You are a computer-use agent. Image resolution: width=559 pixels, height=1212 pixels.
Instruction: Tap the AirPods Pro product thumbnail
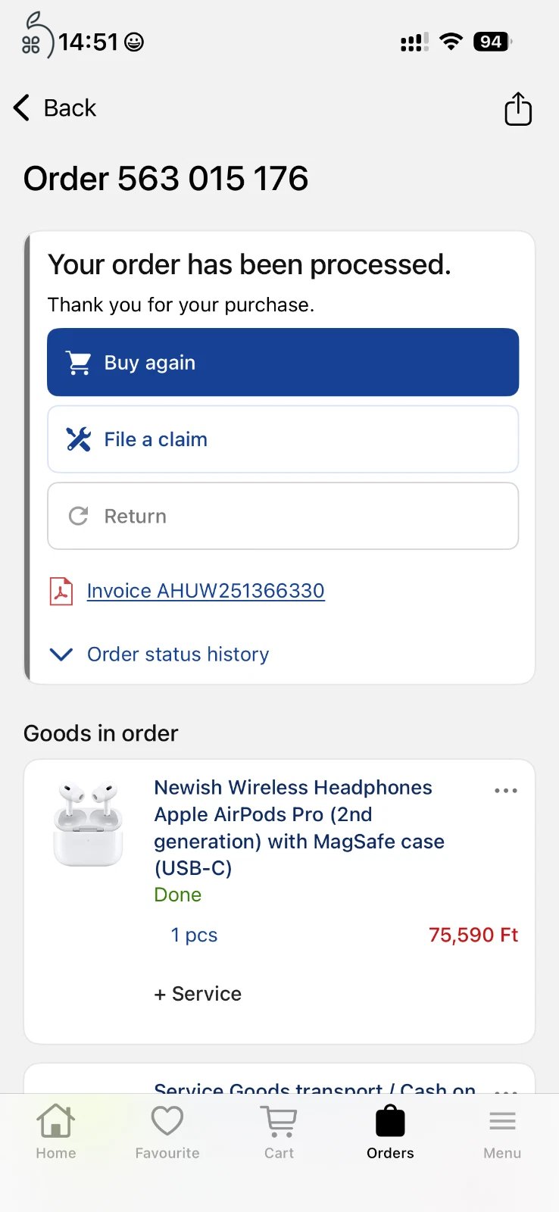coord(89,824)
